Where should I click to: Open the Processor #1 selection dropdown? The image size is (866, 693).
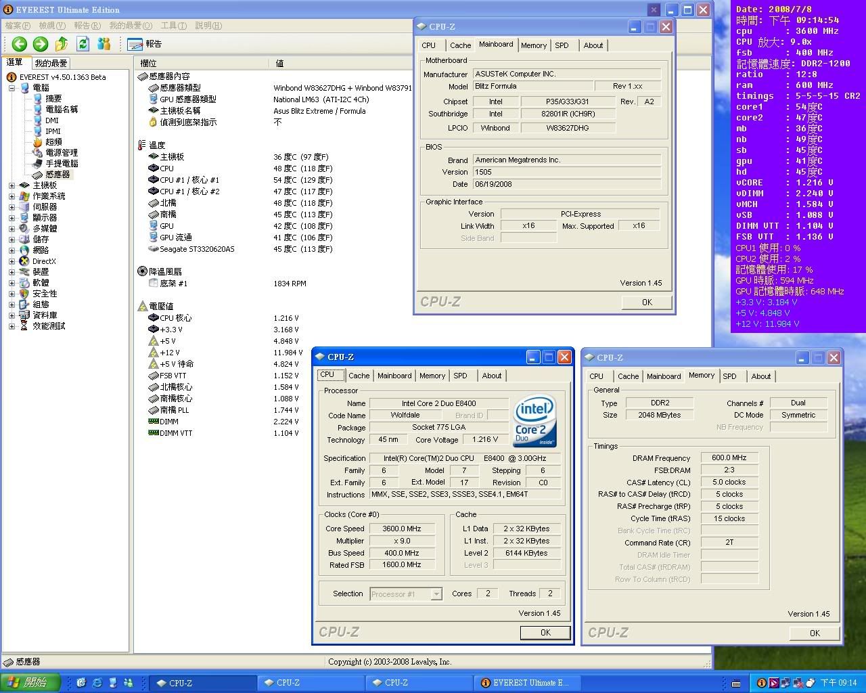436,594
